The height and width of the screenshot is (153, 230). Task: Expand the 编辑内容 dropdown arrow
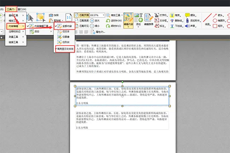[x=128, y=27]
